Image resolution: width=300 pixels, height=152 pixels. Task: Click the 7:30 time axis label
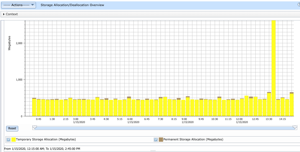click(x=160, y=119)
